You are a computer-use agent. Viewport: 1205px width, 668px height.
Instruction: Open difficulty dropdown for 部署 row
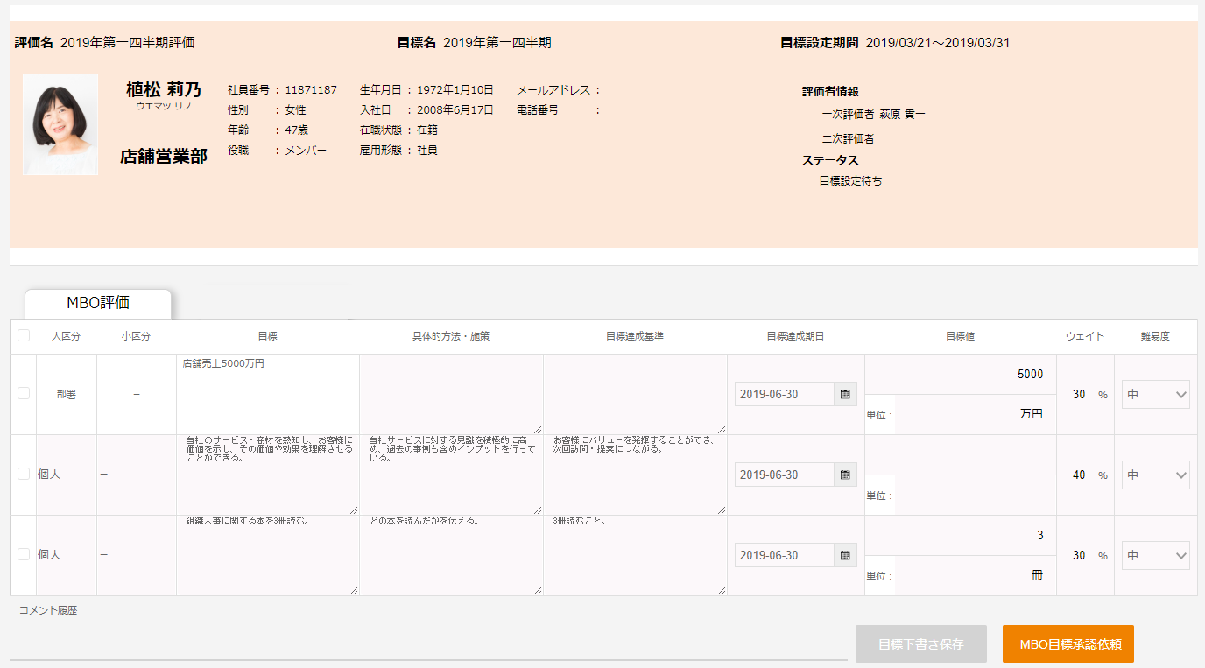pyautogui.click(x=1155, y=395)
